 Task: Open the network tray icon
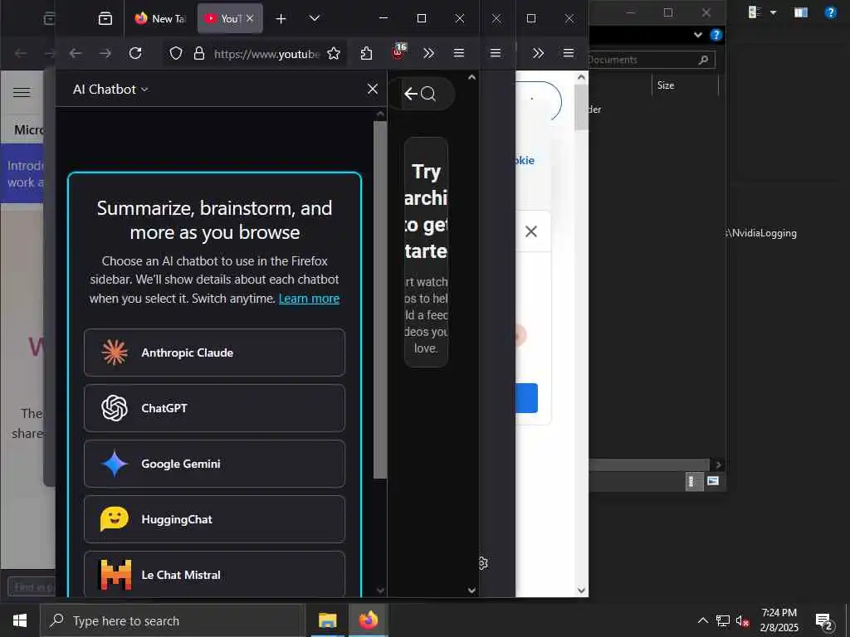(723, 620)
